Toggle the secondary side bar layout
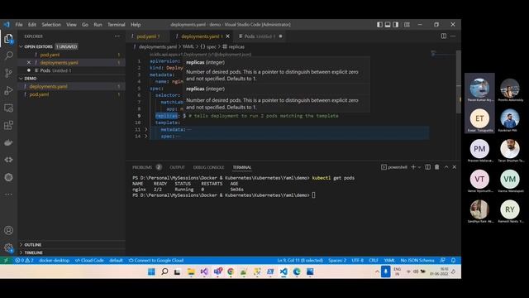This screenshot has width=529, height=298. coord(396,25)
